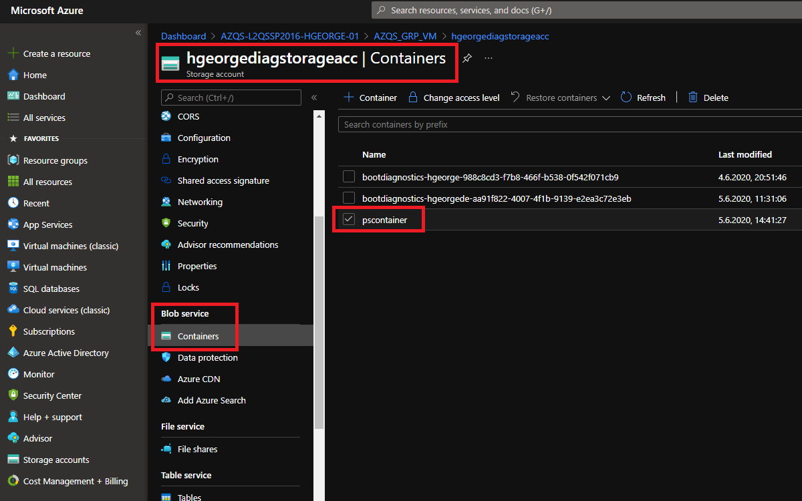The height and width of the screenshot is (501, 802).
Task: Click the plus icon to add Container
Action: 348,98
